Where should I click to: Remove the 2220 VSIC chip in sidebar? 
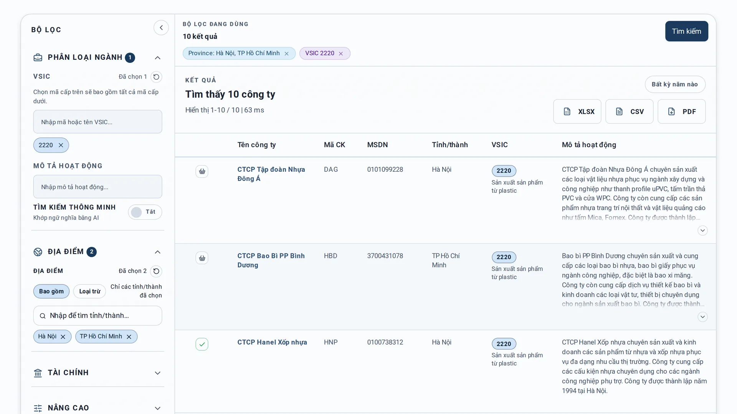(x=61, y=145)
